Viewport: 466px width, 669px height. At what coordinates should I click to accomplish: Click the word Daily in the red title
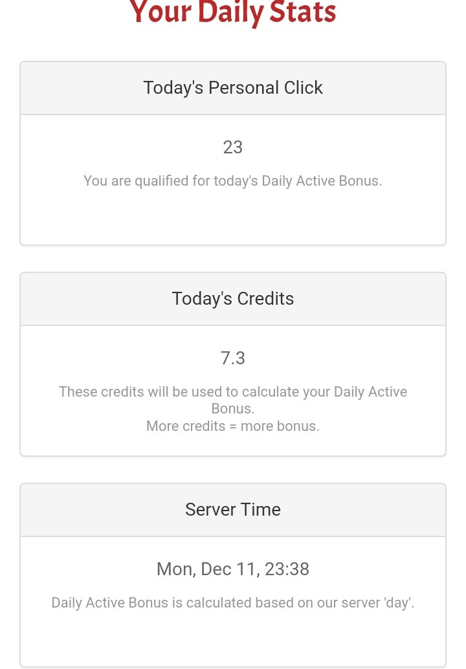230,13
